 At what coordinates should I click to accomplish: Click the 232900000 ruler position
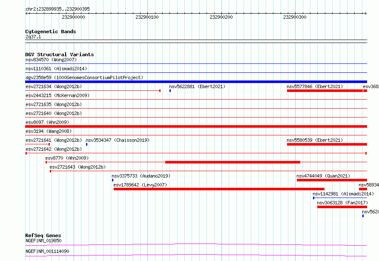tap(74, 17)
